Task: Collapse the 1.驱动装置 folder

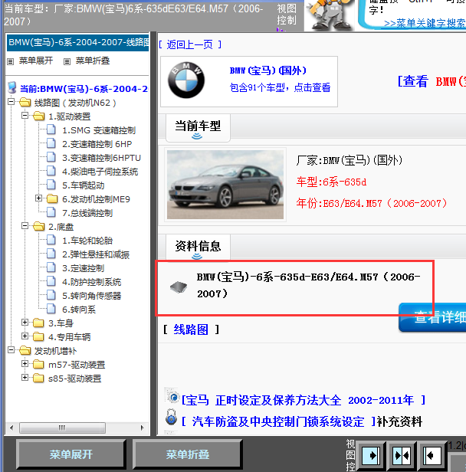Action: pyautogui.click(x=25, y=115)
